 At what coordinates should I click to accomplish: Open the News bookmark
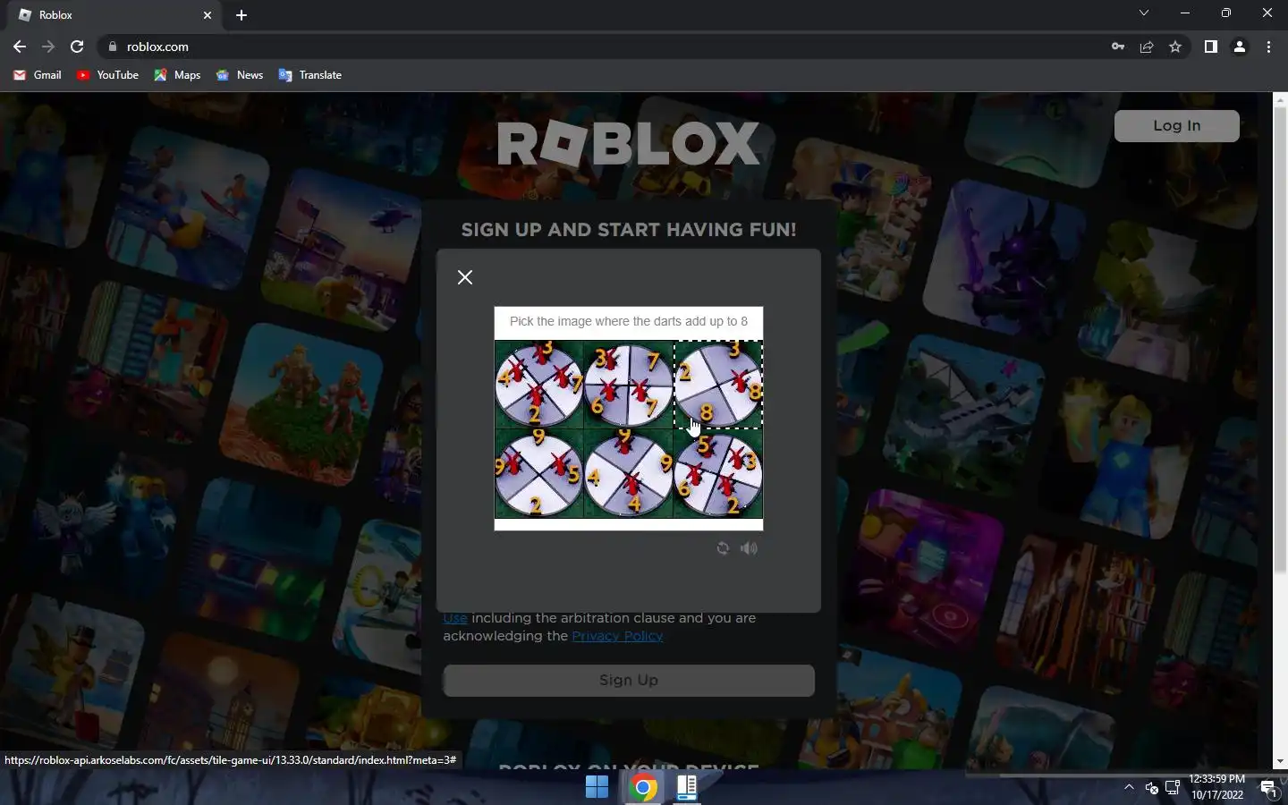click(x=240, y=75)
